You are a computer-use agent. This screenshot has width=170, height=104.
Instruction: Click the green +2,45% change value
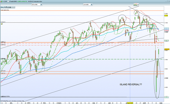tap(19, 1)
